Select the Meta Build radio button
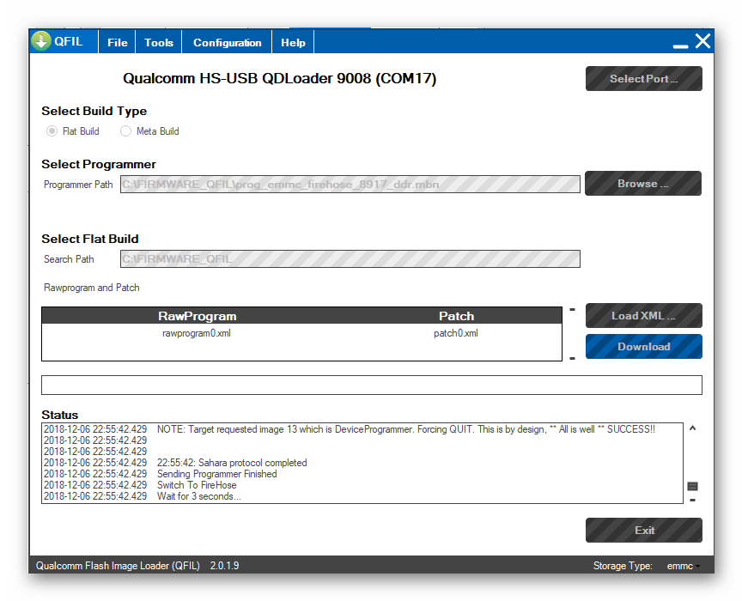This screenshot has width=742, height=601. click(x=125, y=131)
